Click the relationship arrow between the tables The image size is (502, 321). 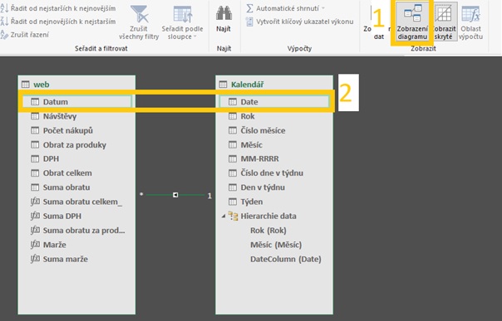tap(175, 195)
